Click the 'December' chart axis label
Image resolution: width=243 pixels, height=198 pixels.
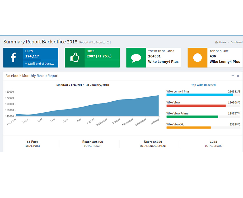pyautogui.click(x=141, y=122)
